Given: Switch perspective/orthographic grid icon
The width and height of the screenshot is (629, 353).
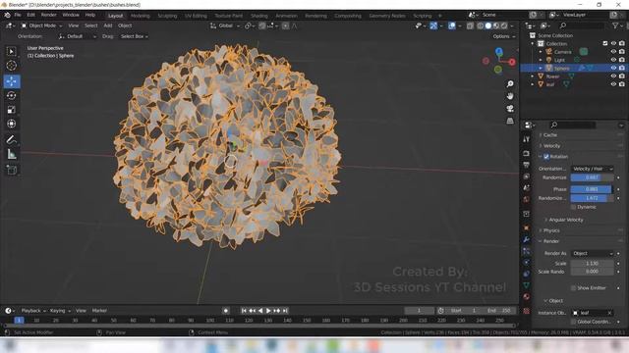Looking at the screenshot, I should [x=510, y=121].
